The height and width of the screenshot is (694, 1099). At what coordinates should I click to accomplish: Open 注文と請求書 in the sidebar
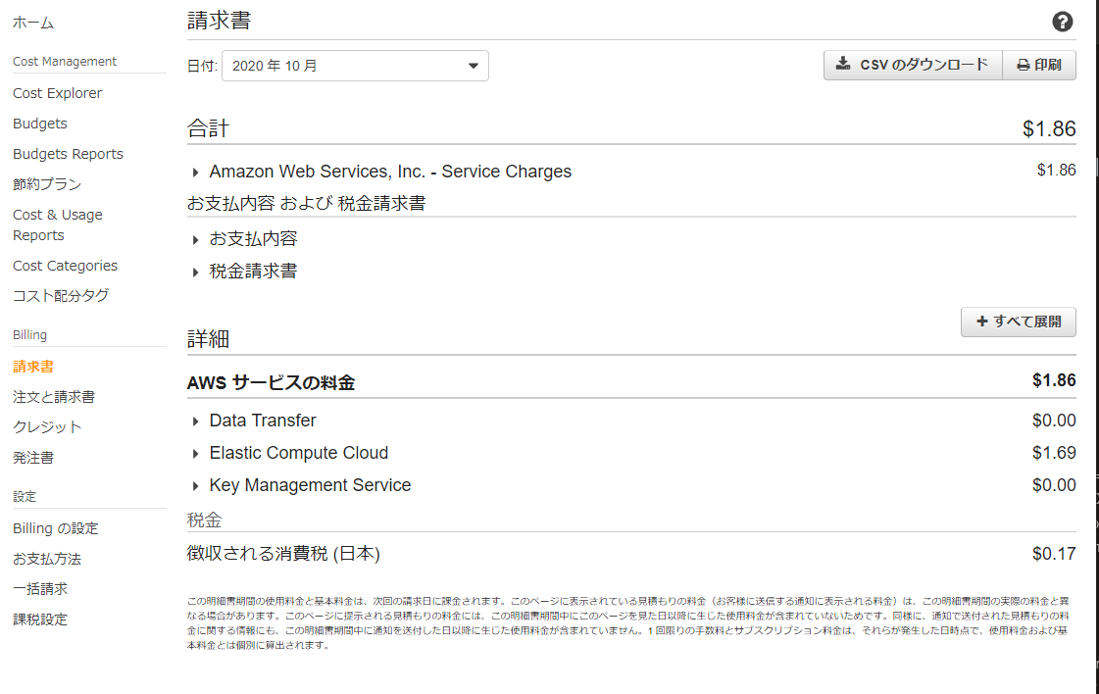pyautogui.click(x=54, y=397)
